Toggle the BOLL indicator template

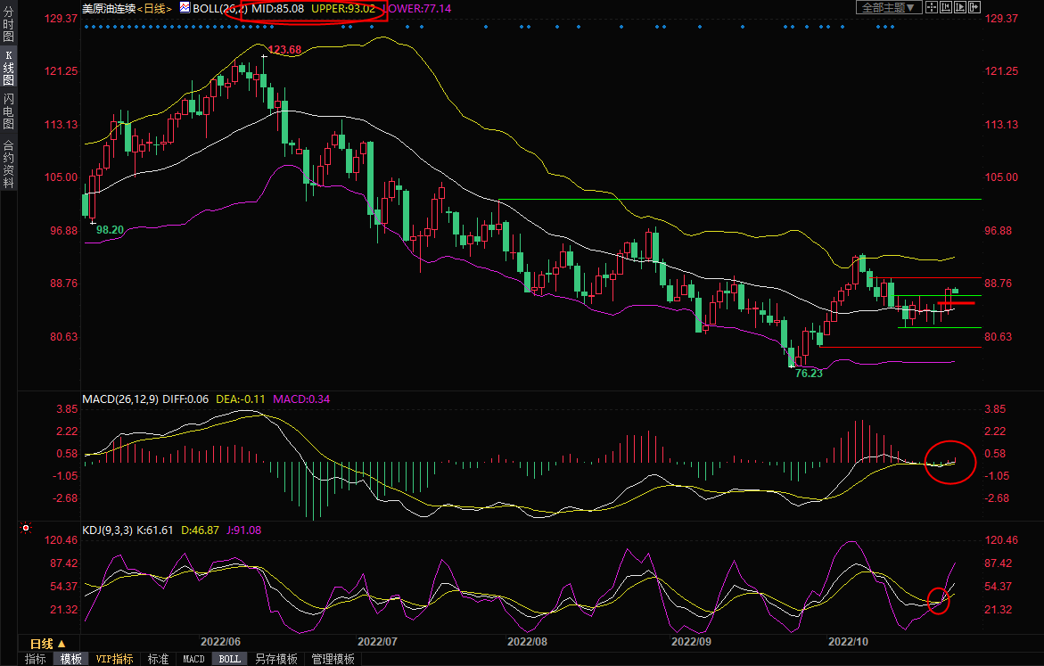pyautogui.click(x=229, y=659)
